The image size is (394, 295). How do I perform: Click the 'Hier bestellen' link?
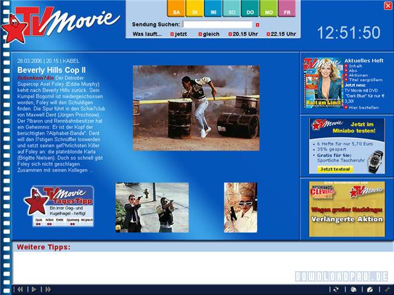pos(363,107)
